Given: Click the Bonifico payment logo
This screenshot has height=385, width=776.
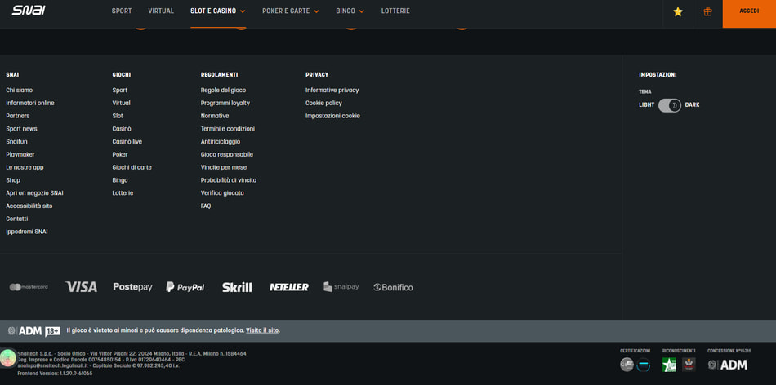Looking at the screenshot, I should click(x=393, y=287).
